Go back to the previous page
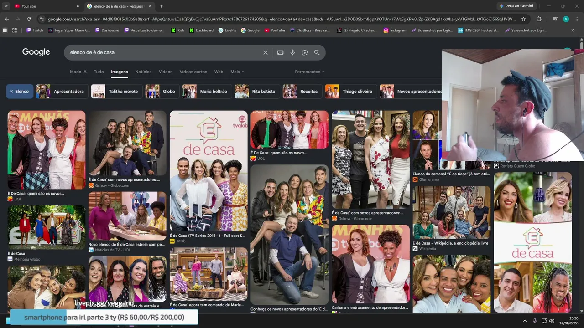The image size is (584, 328). pos(7,19)
